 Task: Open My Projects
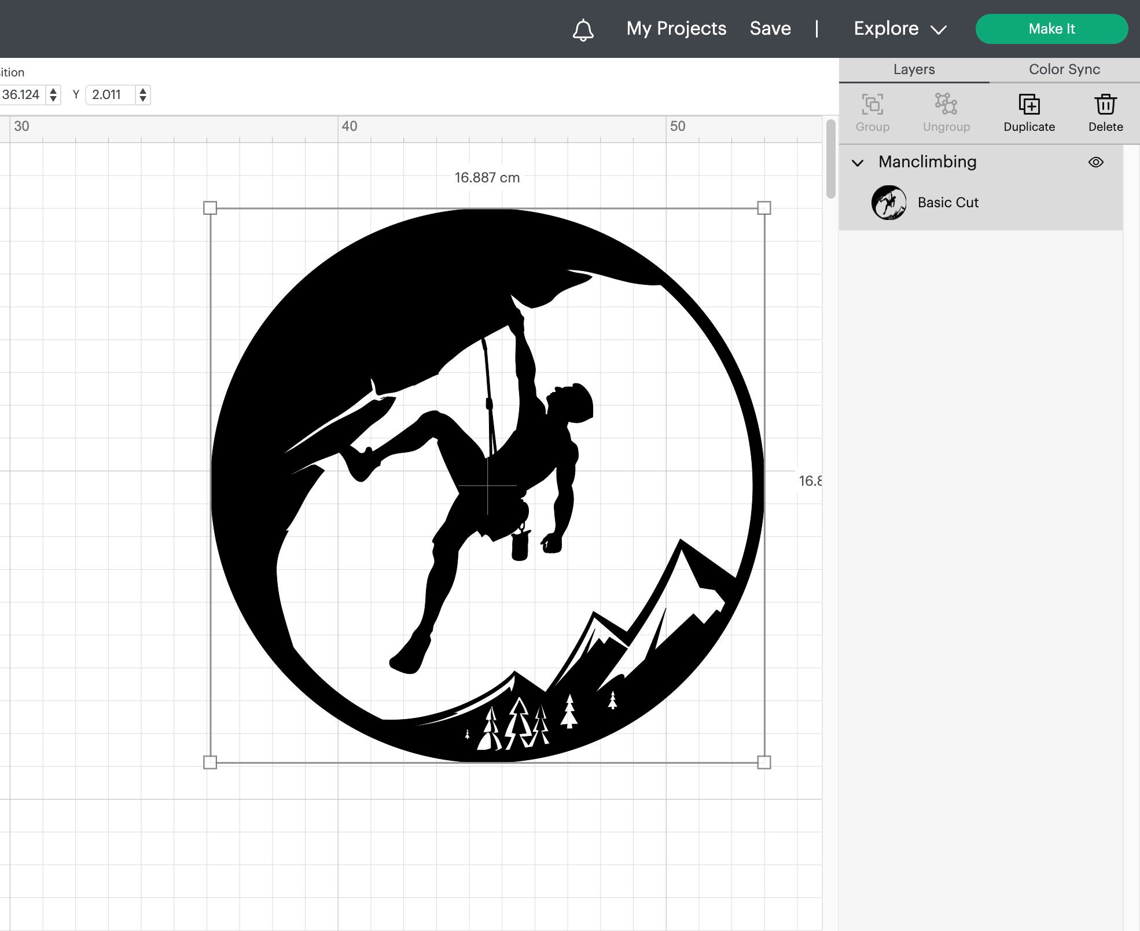pyautogui.click(x=677, y=28)
